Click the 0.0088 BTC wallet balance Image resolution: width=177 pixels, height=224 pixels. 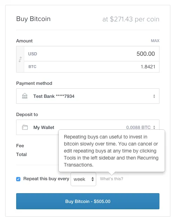coord(138,127)
